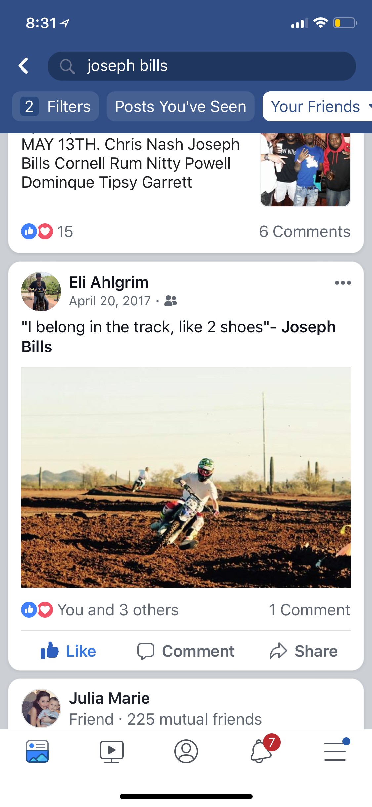Edit the joseph bills search field

tap(202, 66)
